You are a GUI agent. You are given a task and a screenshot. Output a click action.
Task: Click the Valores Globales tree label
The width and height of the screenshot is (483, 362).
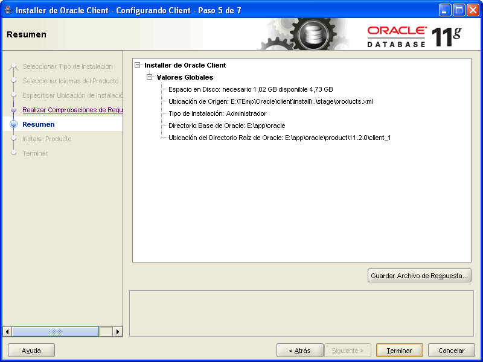(x=185, y=77)
